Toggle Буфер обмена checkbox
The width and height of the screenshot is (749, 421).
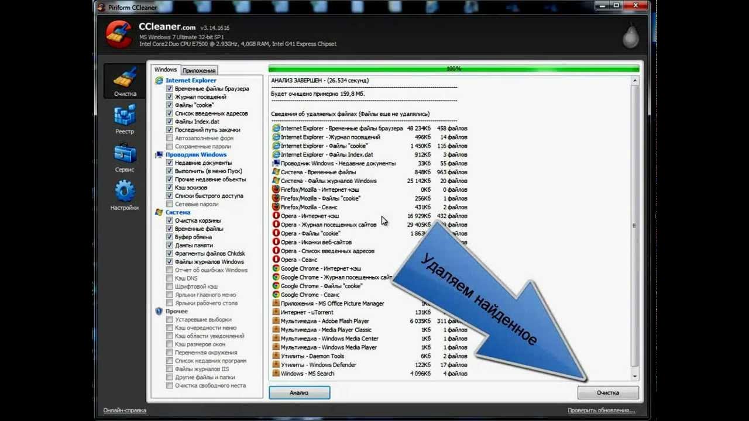(170, 237)
